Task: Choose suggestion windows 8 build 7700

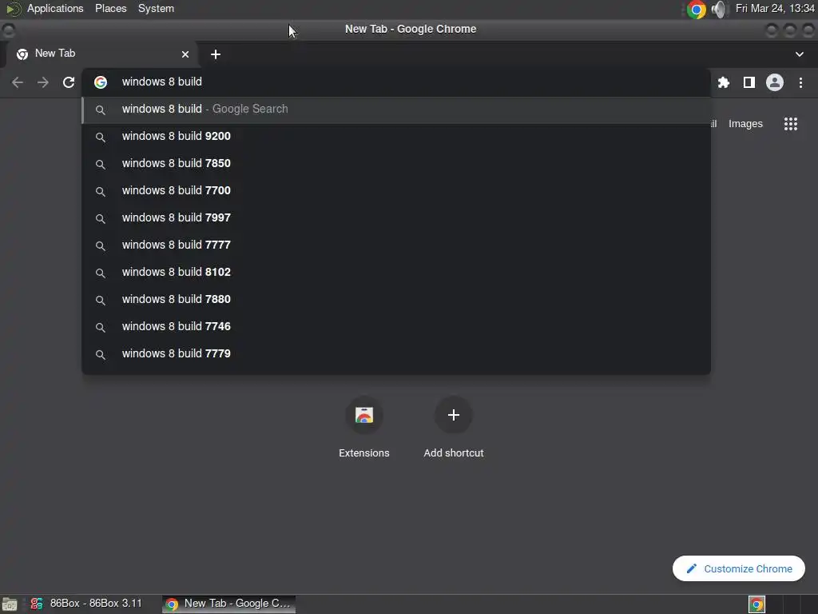Action: pyautogui.click(x=396, y=190)
